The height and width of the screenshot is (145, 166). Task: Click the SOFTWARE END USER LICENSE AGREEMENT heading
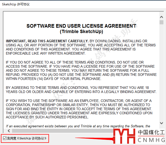click(81, 26)
